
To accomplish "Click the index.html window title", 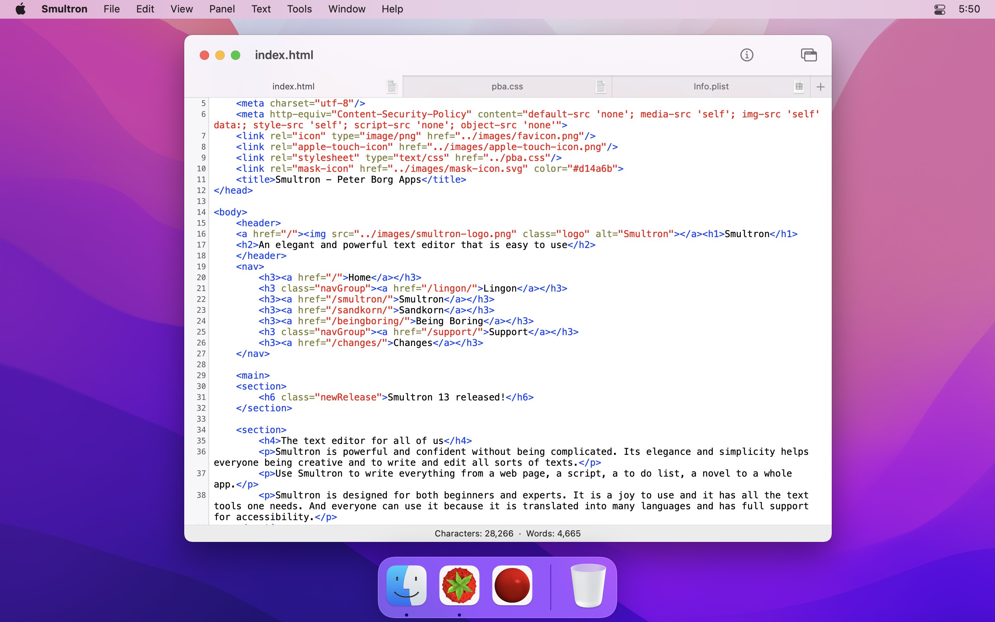I will click(284, 55).
